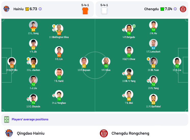The image size is (190, 140).
Task: Open the Qingdao Hainiu team link
Action: pos(31,133)
